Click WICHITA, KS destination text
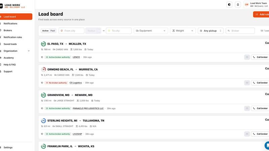Screen dimensions: 269x151 (x=86, y=146)
